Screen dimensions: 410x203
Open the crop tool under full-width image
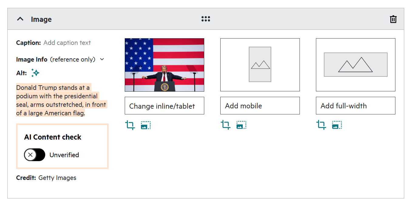coord(321,125)
